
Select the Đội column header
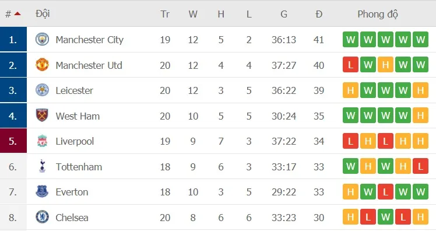click(43, 13)
